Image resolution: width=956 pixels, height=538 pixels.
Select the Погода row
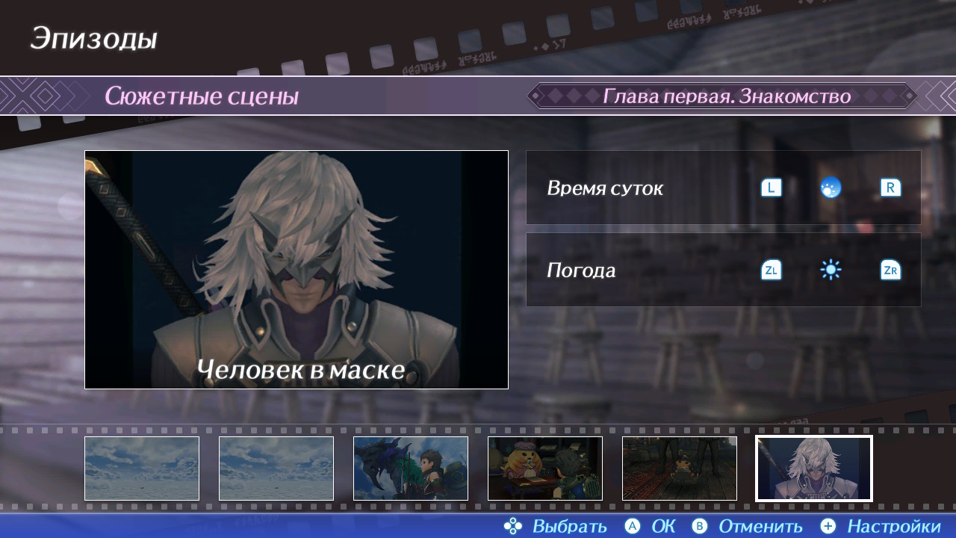[x=724, y=270]
